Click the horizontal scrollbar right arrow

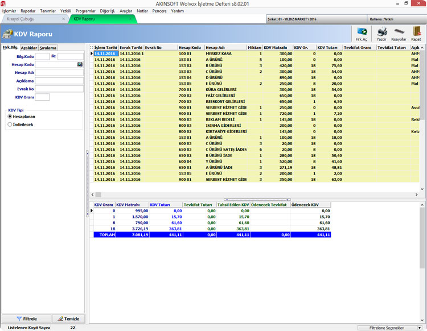click(416, 195)
